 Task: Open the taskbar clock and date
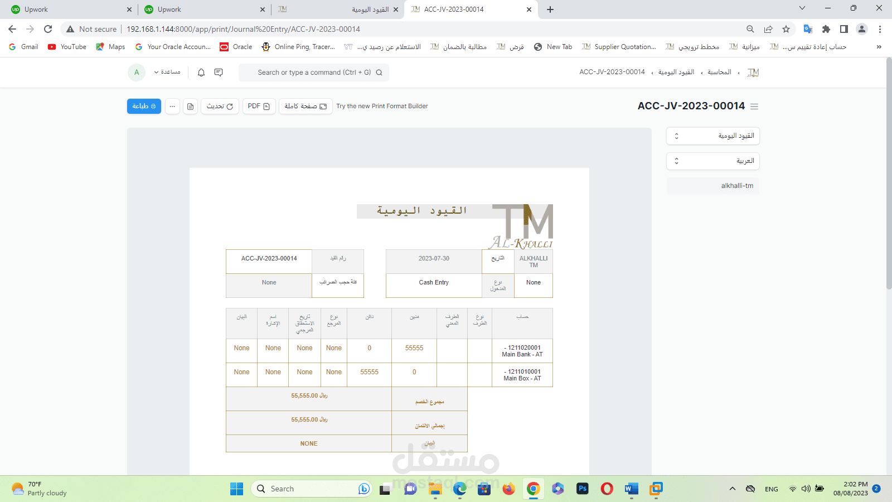click(851, 489)
